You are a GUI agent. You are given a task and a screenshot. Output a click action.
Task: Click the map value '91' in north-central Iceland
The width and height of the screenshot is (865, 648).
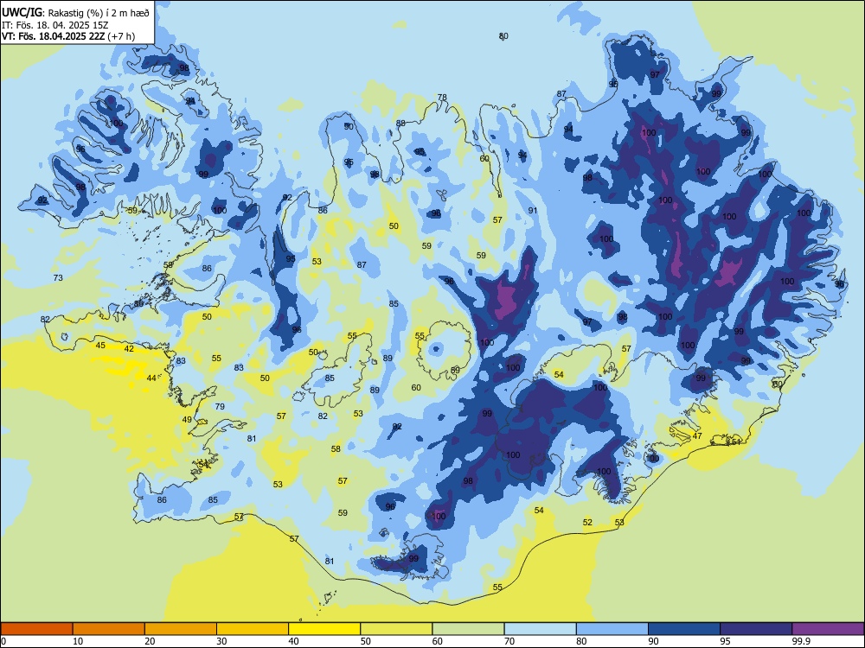tap(533, 211)
